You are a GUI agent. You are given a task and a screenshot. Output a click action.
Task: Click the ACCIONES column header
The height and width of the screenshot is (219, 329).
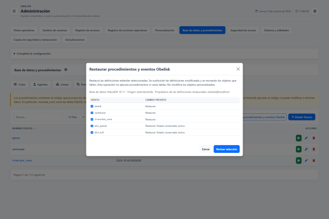pyautogui.click(x=311, y=128)
